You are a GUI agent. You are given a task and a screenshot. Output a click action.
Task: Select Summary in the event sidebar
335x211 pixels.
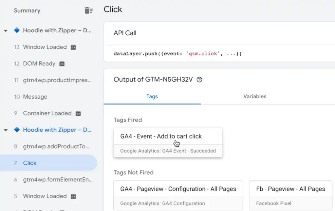coord(27,10)
